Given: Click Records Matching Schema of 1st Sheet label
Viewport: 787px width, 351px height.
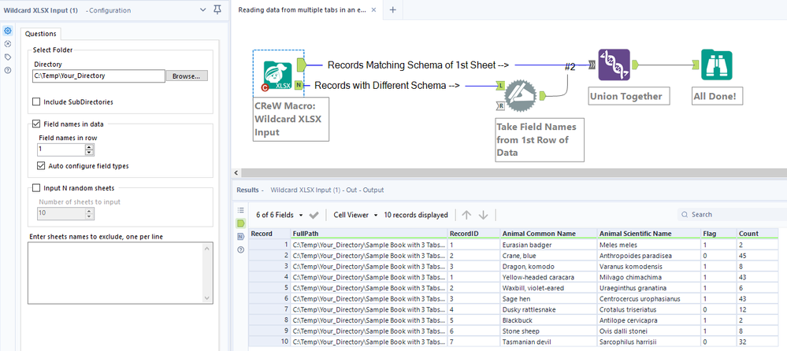Looking at the screenshot, I should coord(418,65).
